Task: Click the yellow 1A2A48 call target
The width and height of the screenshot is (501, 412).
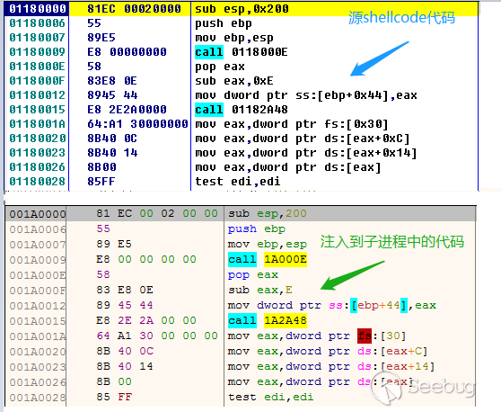Action: [286, 320]
